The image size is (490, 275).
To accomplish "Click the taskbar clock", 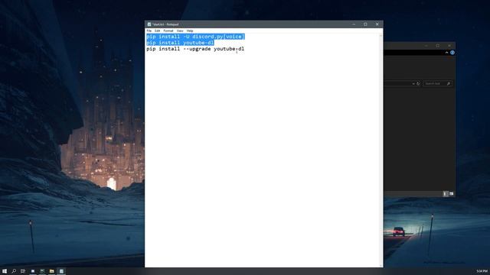I will pos(482,271).
